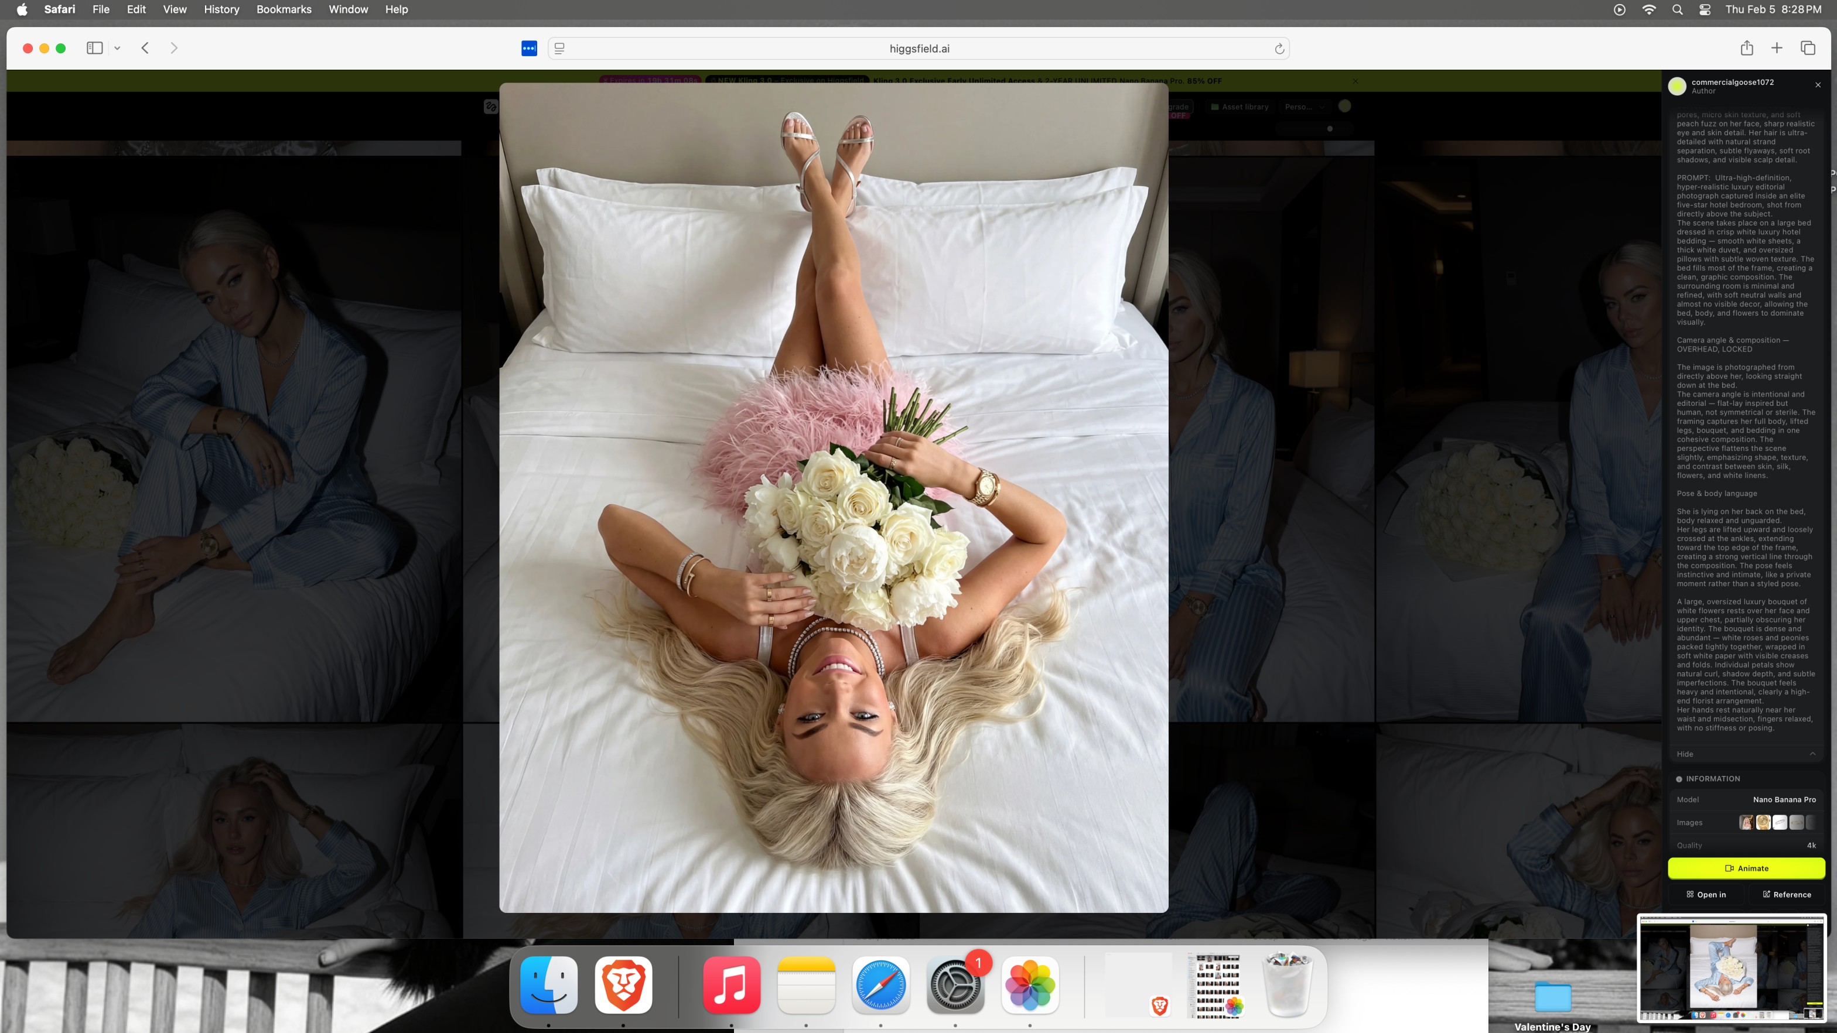Show Safari sidebar
Viewport: 1837px width, 1033px height.
point(95,48)
